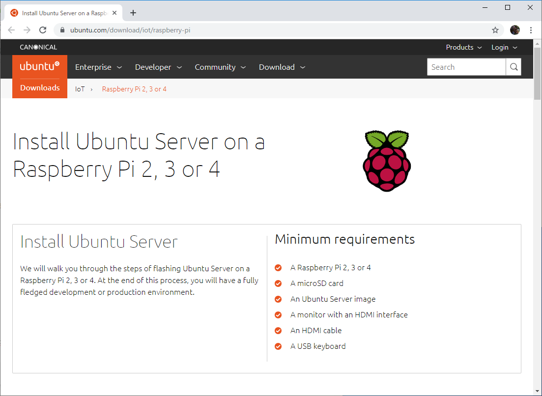Screen dimensions: 542x396
Task: Bookmark this page with star icon
Action: point(495,30)
